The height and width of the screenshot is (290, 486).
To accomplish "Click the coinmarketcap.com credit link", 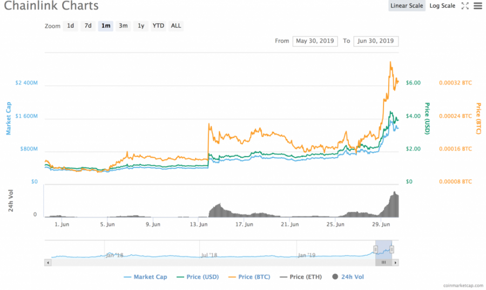I will pos(463,285).
